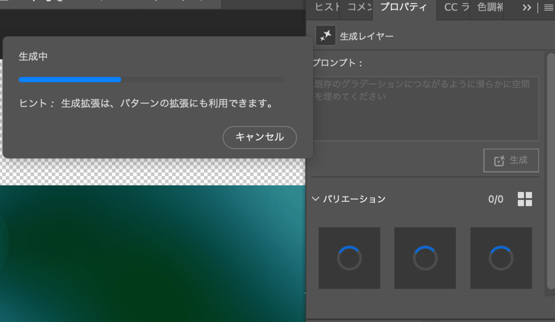Expand hidden panel tabs with double chevron
This screenshot has width=555, height=322.
(527, 7)
